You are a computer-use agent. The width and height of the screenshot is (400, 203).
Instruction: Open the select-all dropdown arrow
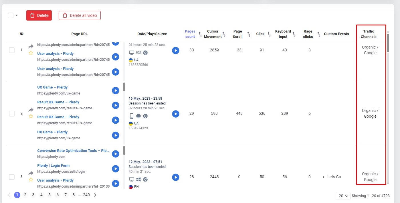[x=17, y=15]
